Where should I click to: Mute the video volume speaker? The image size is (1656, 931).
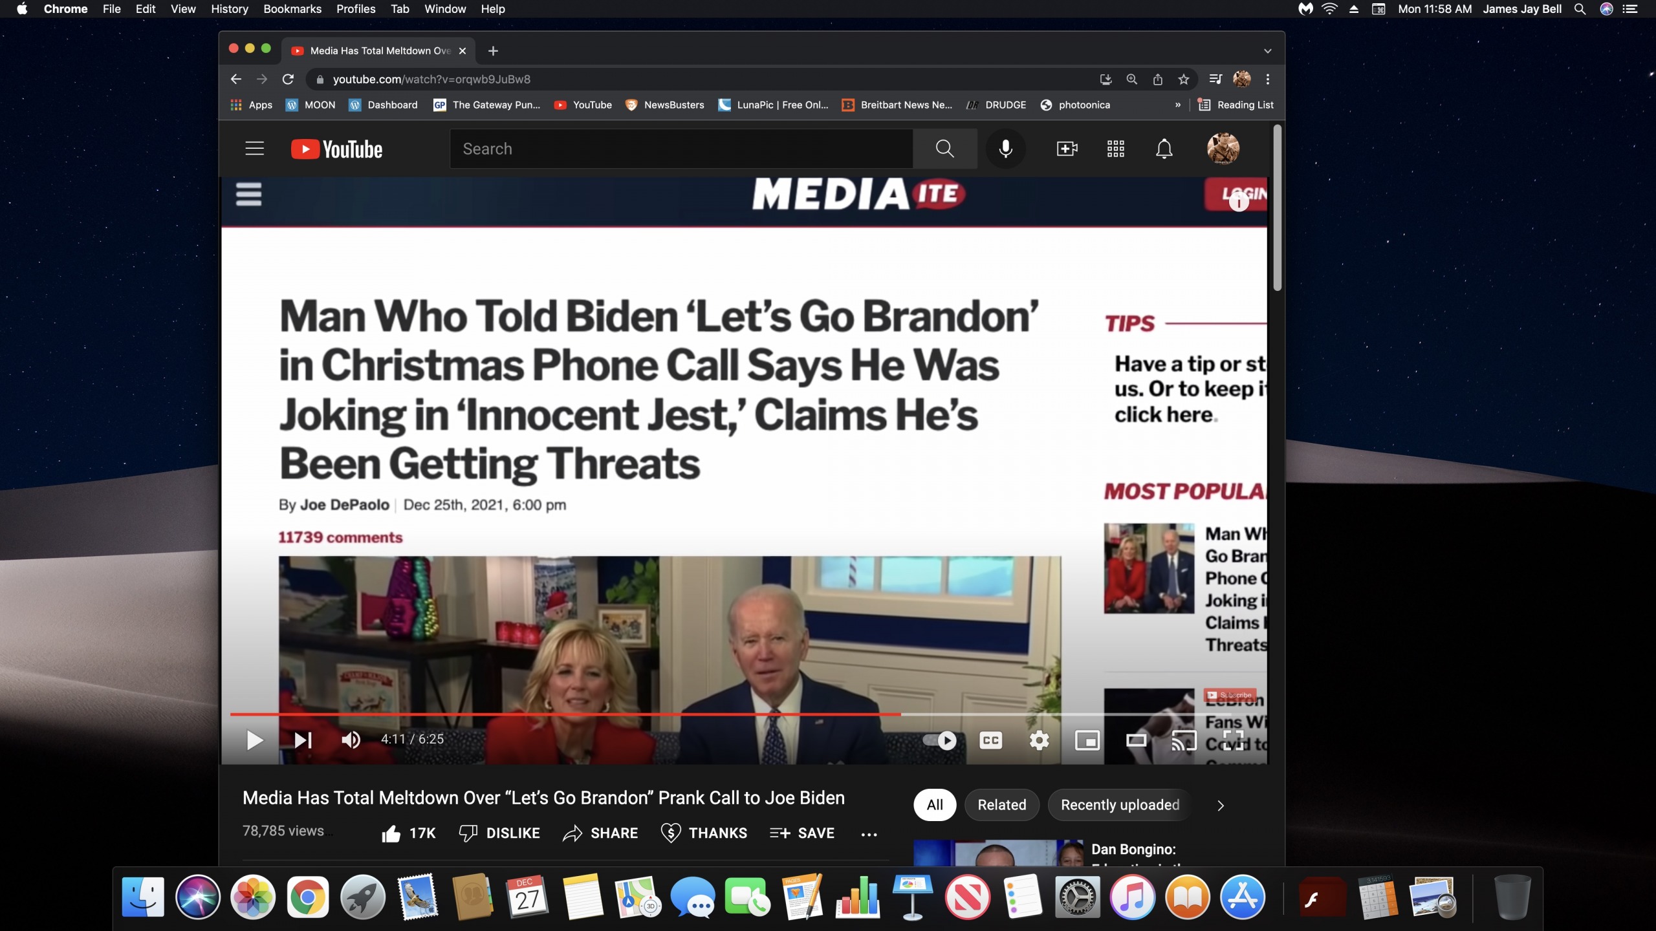pyautogui.click(x=351, y=740)
